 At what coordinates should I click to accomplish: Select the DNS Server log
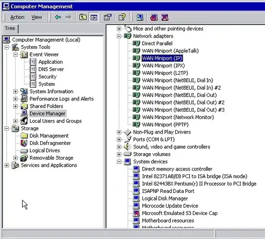click(51, 70)
